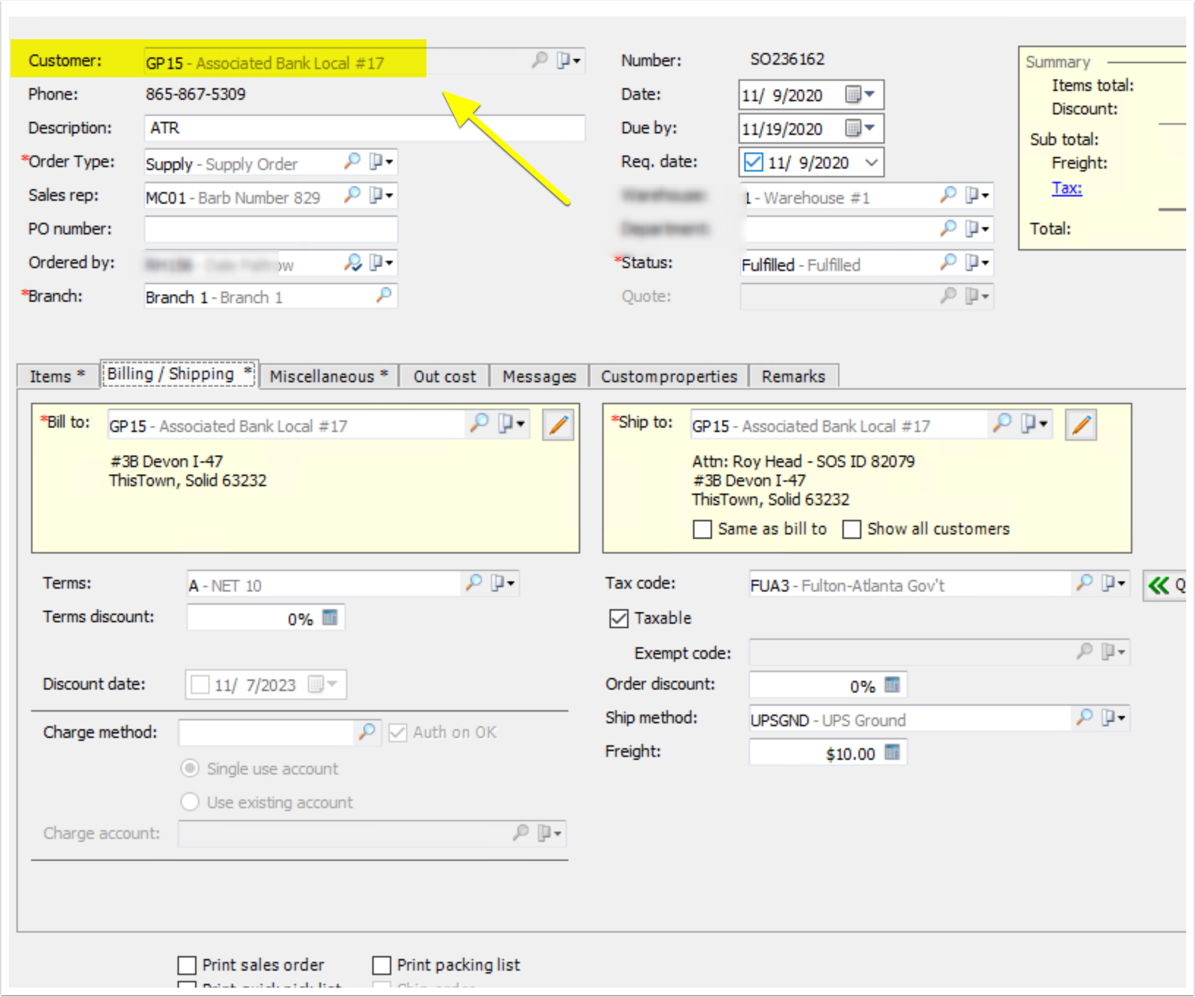The width and height of the screenshot is (1195, 997).
Task: Click the Customer field search magnifier
Action: coord(540,59)
